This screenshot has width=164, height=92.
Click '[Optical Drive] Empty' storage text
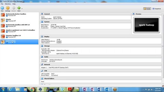[x=63, y=51]
